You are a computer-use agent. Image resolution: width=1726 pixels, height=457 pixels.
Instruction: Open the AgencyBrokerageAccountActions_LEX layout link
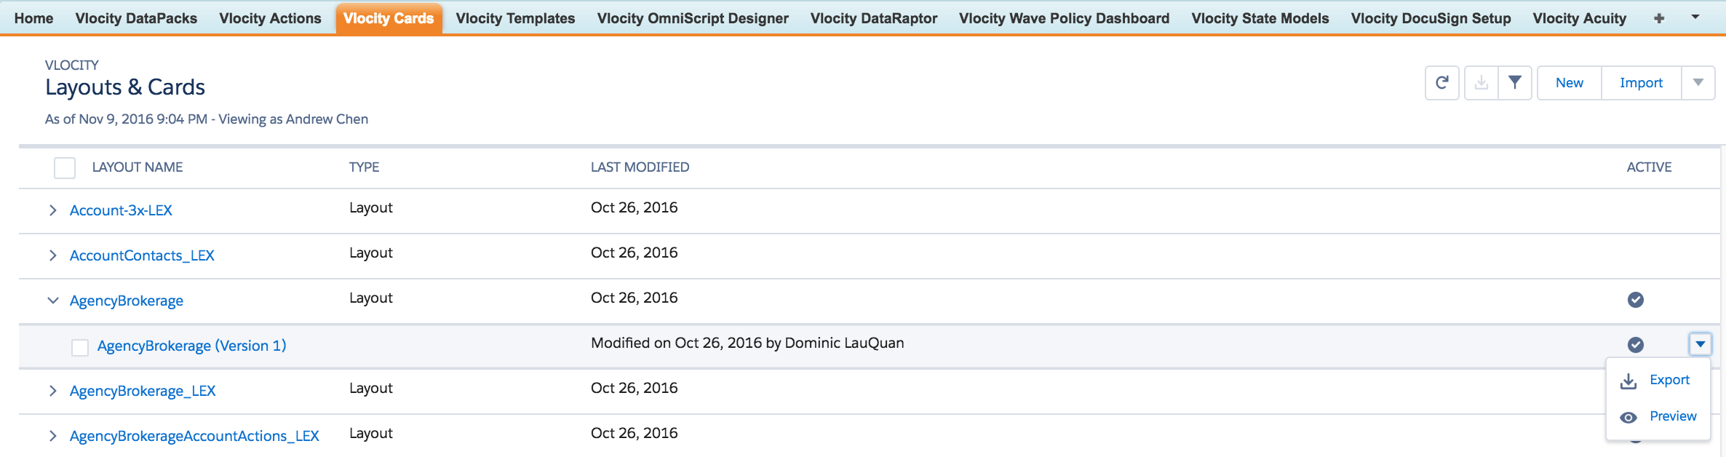(x=194, y=436)
